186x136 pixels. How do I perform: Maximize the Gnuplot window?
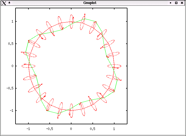coord(176,3)
